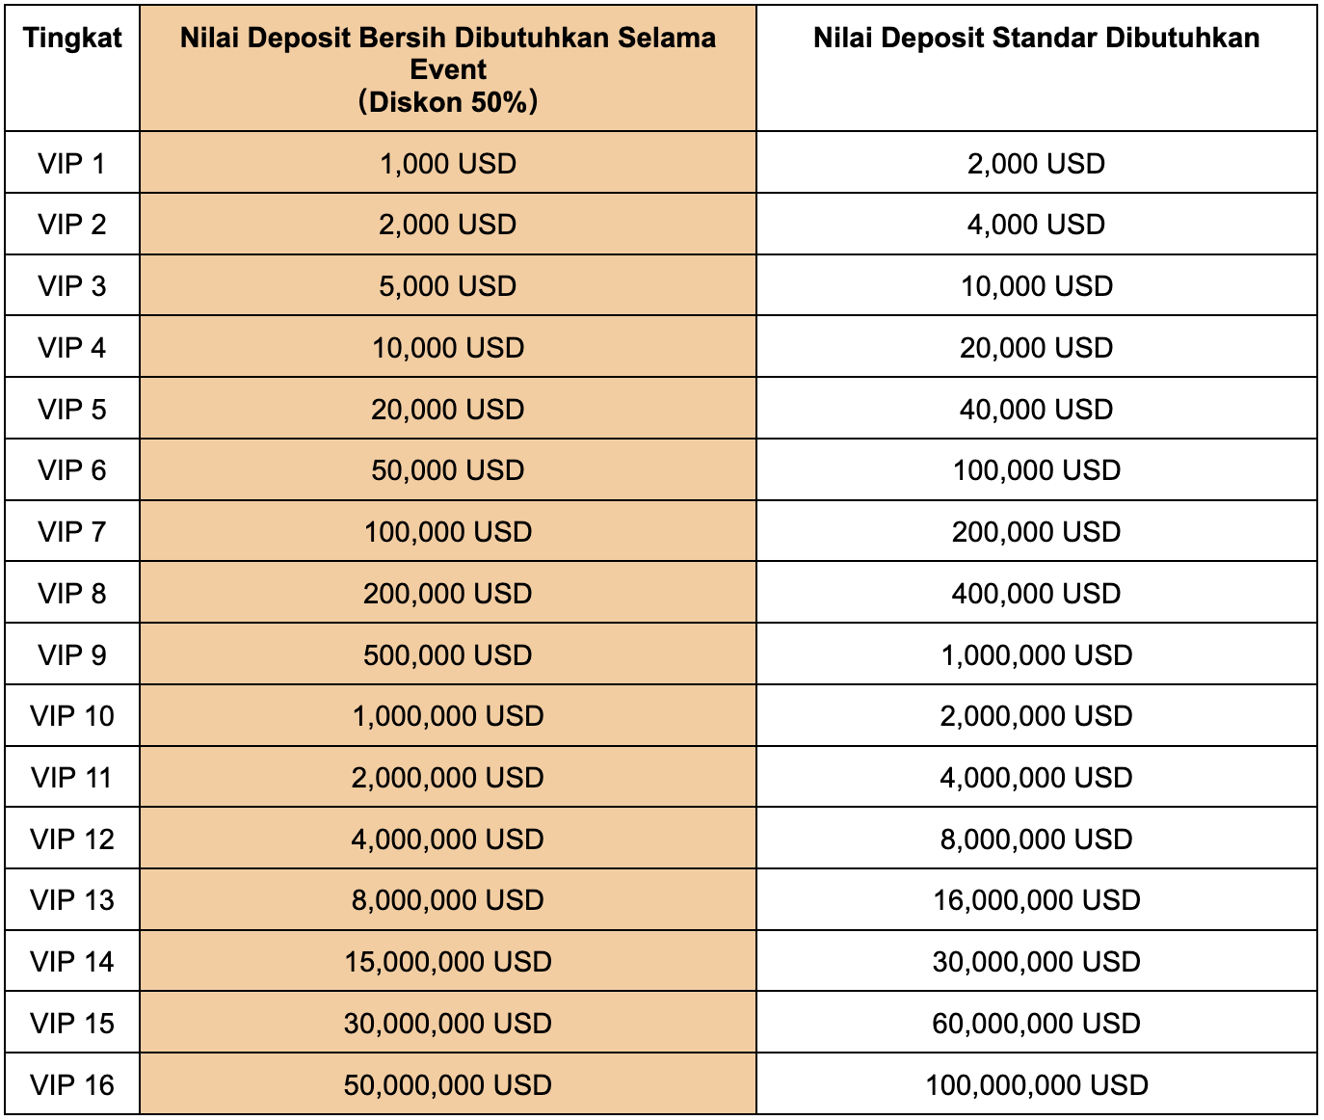Screen dimensions: 1324x1120
Task: Click the 15,000,000 USD discounted cell
Action: point(448,962)
